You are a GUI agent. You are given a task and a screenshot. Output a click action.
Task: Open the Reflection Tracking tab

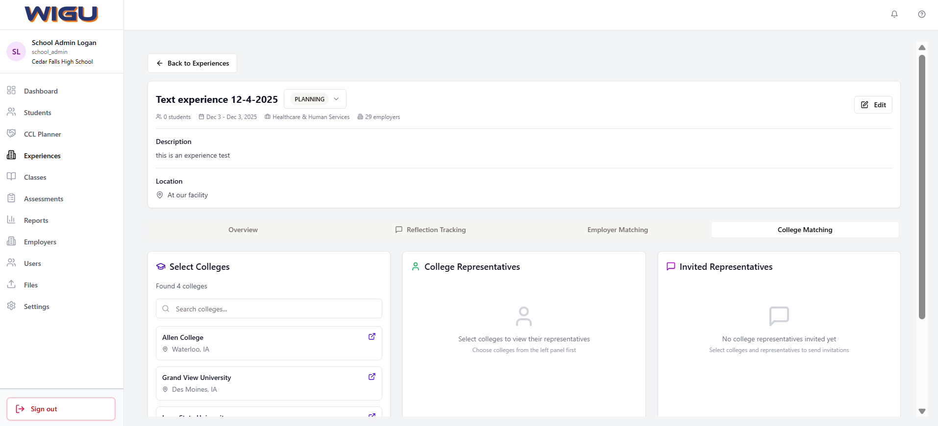[430, 230]
